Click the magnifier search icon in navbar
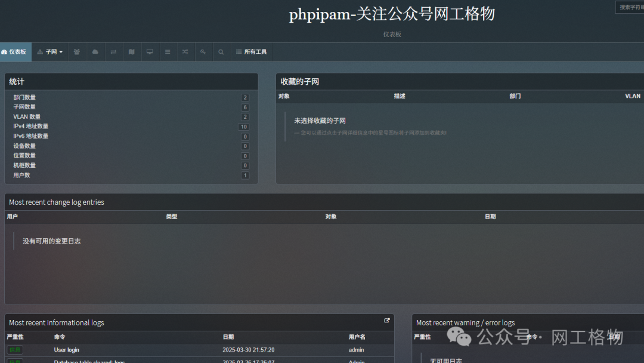This screenshot has width=644, height=363. 221,52
